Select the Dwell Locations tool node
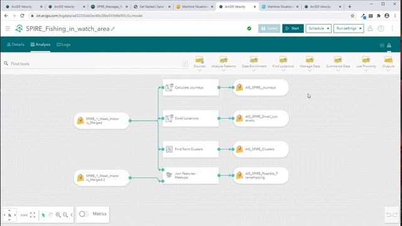 [190, 119]
